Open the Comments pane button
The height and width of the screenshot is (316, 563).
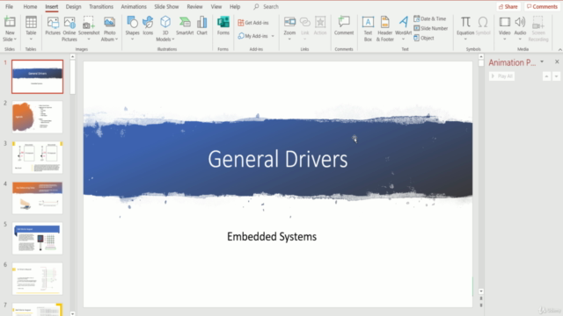[542, 6]
